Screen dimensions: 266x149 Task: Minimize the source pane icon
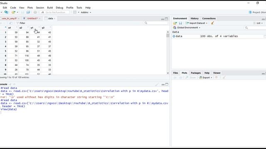[x=163, y=19]
